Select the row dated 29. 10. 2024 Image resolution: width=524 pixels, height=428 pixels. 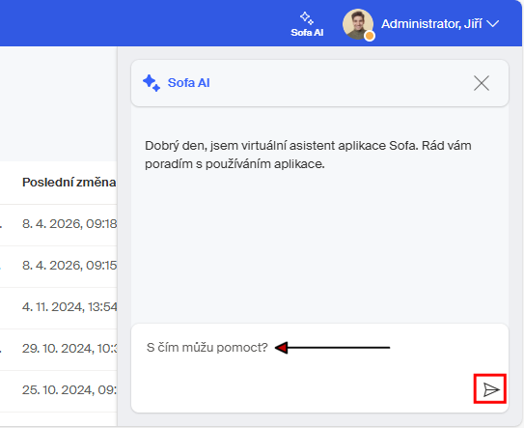tap(59, 349)
